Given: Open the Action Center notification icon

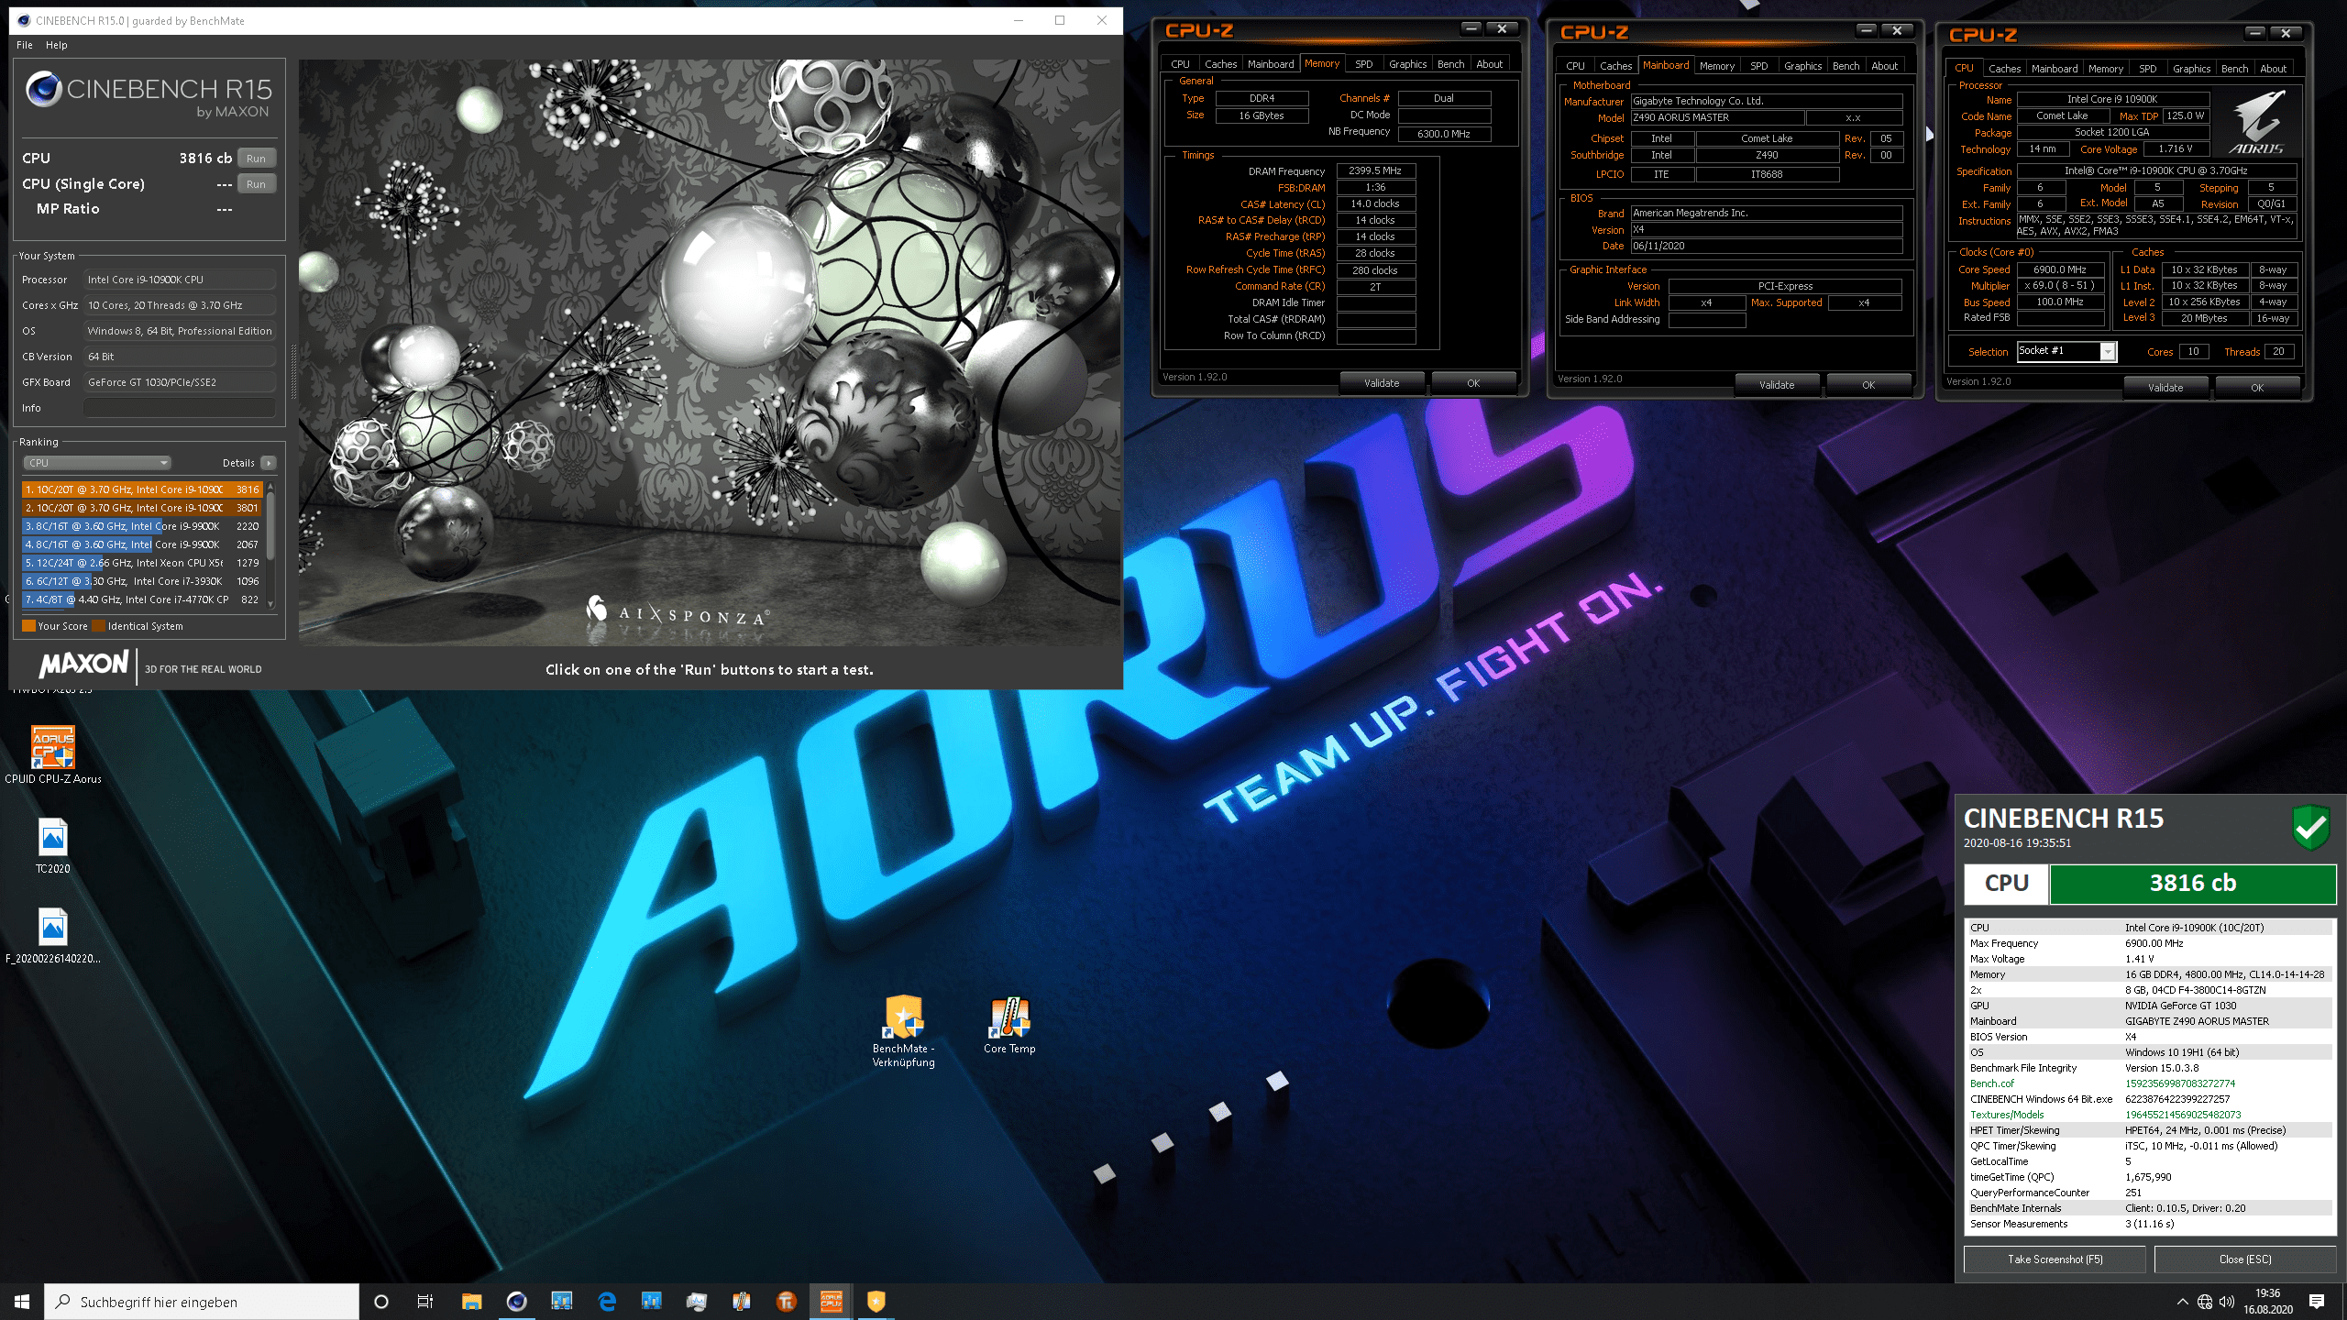Looking at the screenshot, I should click(x=2317, y=1302).
